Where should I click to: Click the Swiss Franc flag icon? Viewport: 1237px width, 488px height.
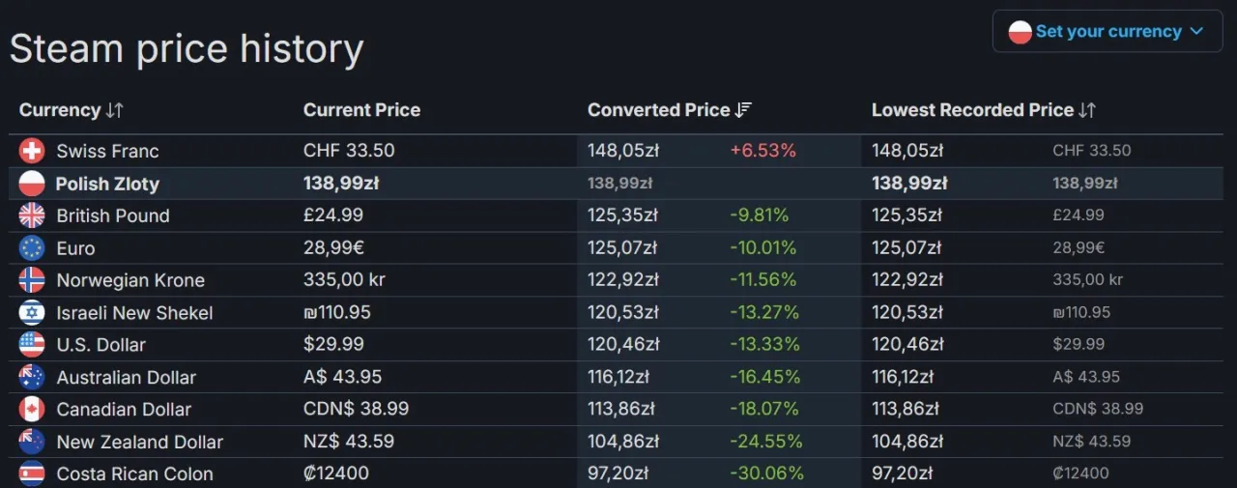pos(32,151)
